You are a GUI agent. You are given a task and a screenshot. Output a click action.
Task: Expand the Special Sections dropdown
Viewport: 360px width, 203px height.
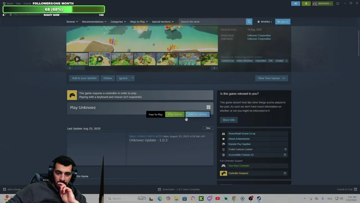tap(163, 22)
